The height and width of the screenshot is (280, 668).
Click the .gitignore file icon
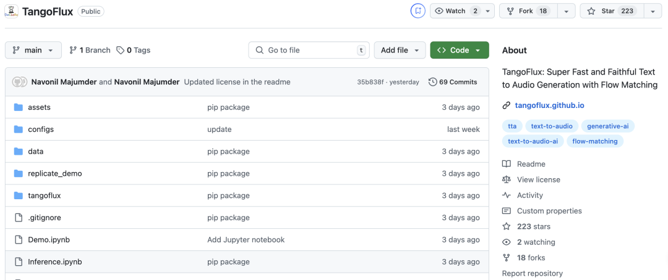click(x=18, y=218)
